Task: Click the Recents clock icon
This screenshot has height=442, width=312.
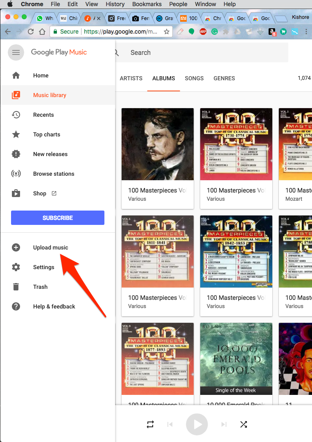Action: 16,115
